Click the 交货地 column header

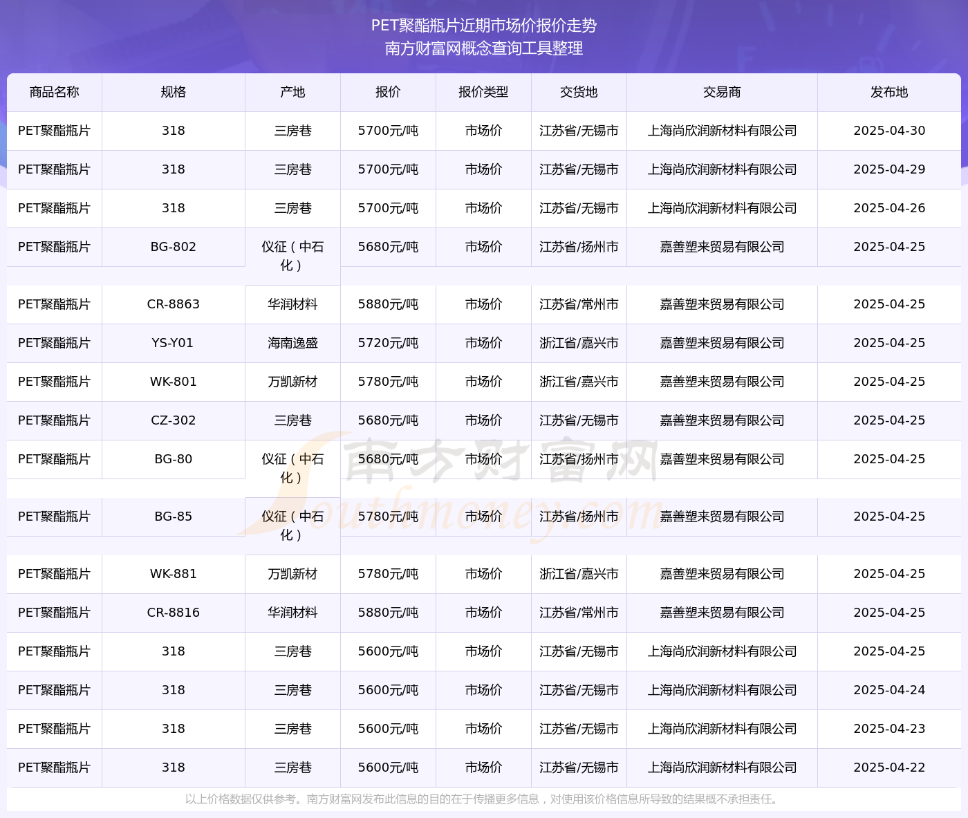click(x=579, y=92)
